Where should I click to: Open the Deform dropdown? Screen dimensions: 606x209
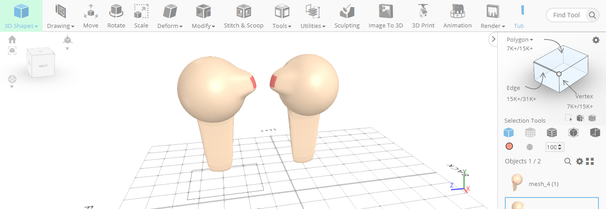170,16
